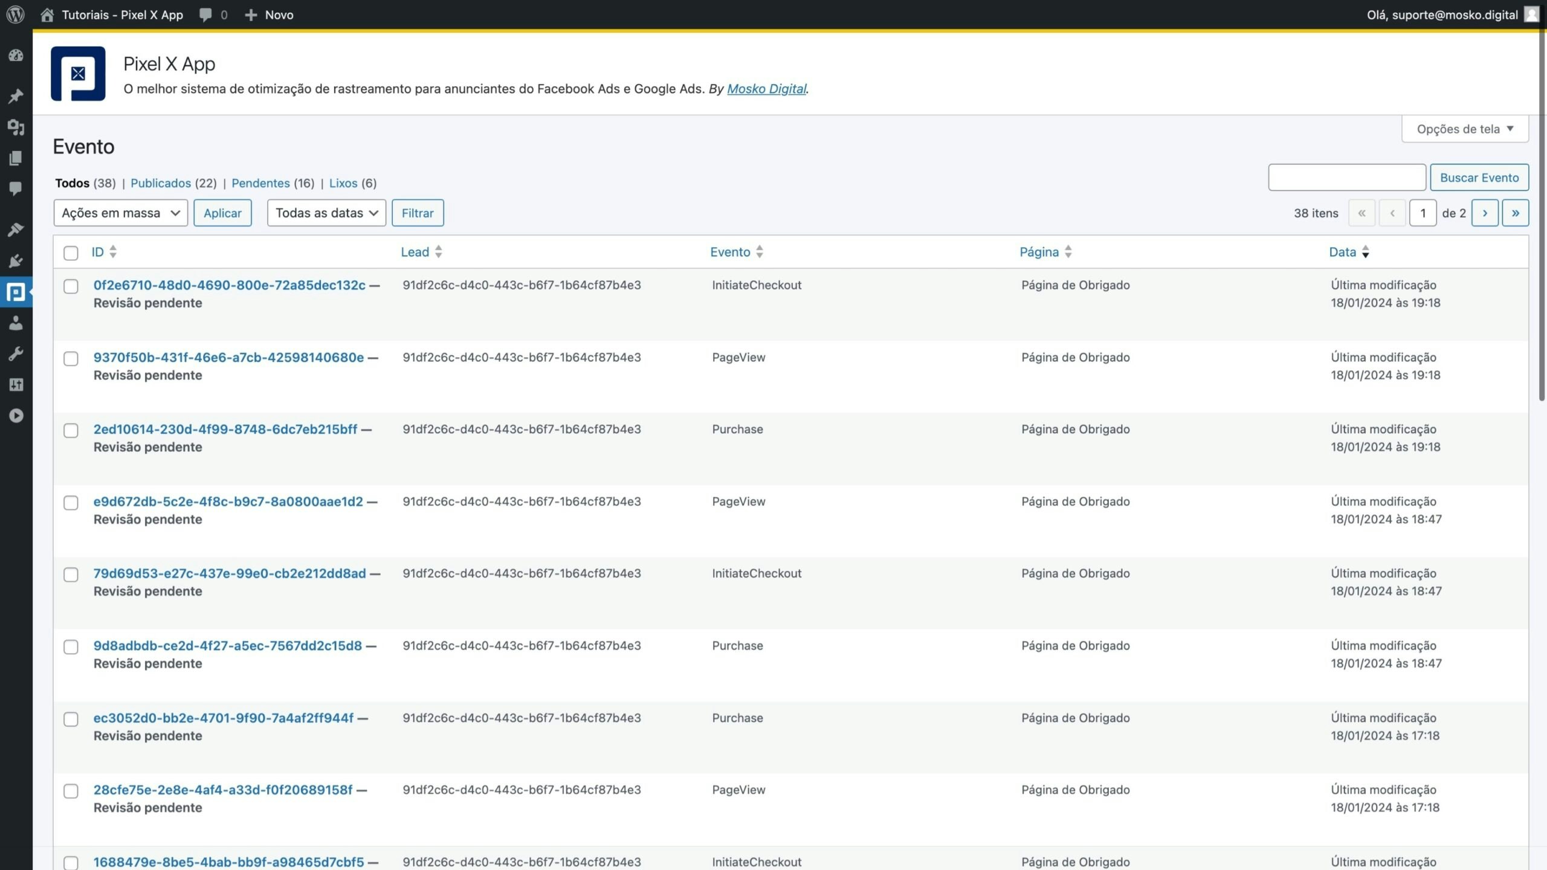Image resolution: width=1547 pixels, height=870 pixels.
Task: Check the row ec3052d0-bb2e-4701 checkbox
Action: point(71,720)
